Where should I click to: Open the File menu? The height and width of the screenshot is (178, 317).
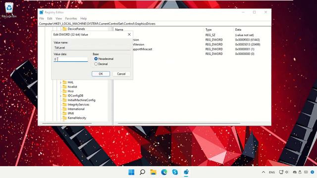42,18
